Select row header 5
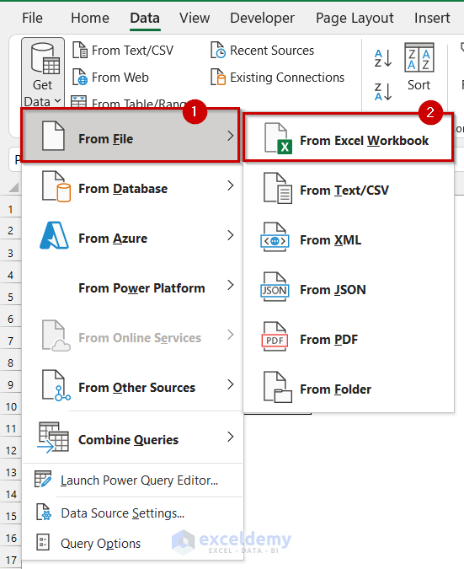The width and height of the screenshot is (464, 569). (10, 298)
